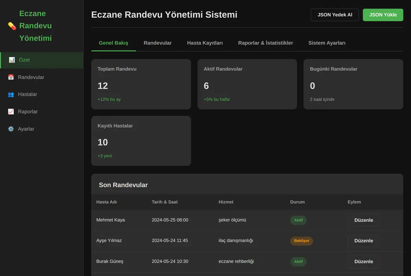Click the name Ayşe Yılmaz
Viewport: 411px width, 276px height.
pyautogui.click(x=109, y=240)
